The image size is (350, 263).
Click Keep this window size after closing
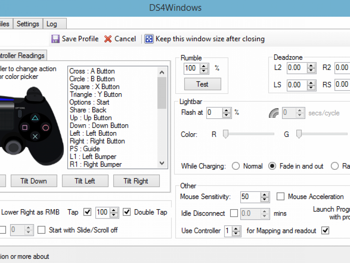210,39
